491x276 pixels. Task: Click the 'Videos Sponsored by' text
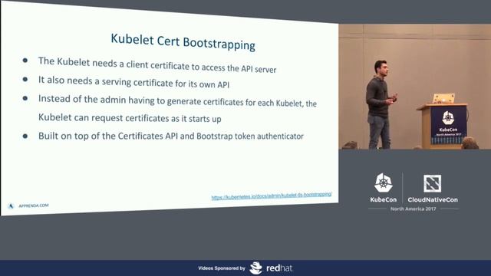222,268
